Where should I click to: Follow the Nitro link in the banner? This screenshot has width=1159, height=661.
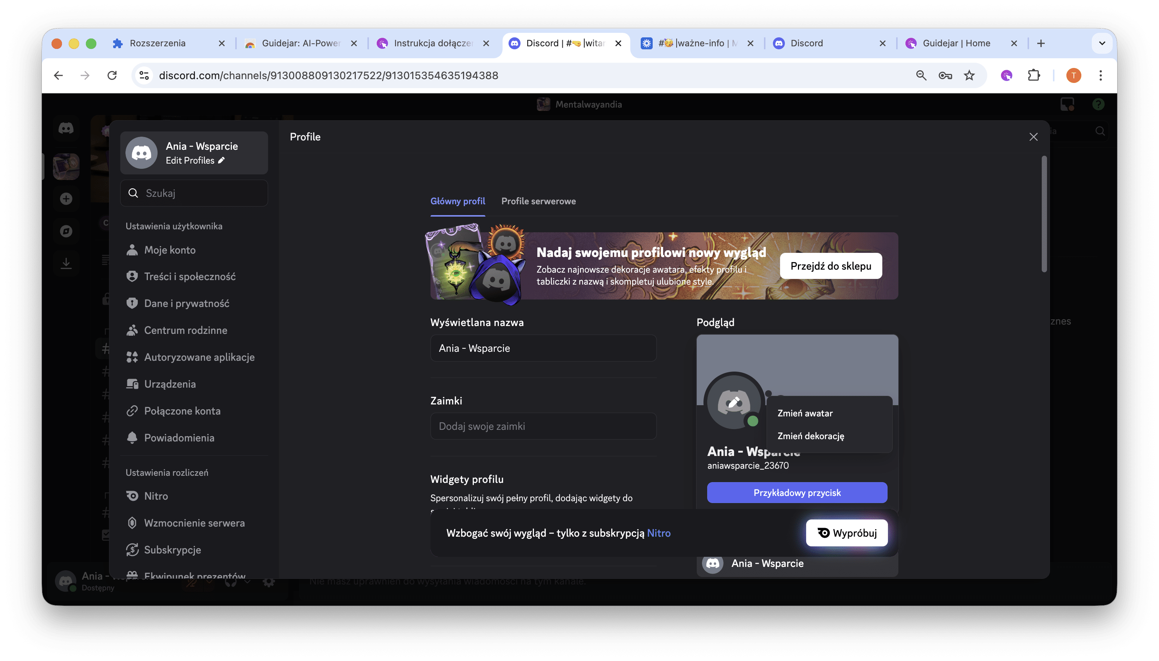(x=658, y=533)
